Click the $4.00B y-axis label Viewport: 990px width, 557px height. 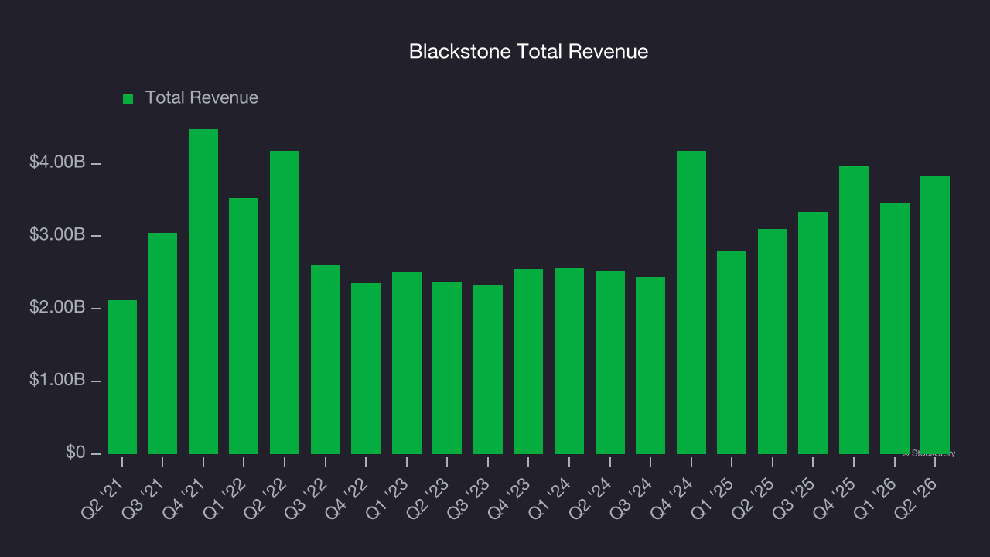tap(57, 162)
